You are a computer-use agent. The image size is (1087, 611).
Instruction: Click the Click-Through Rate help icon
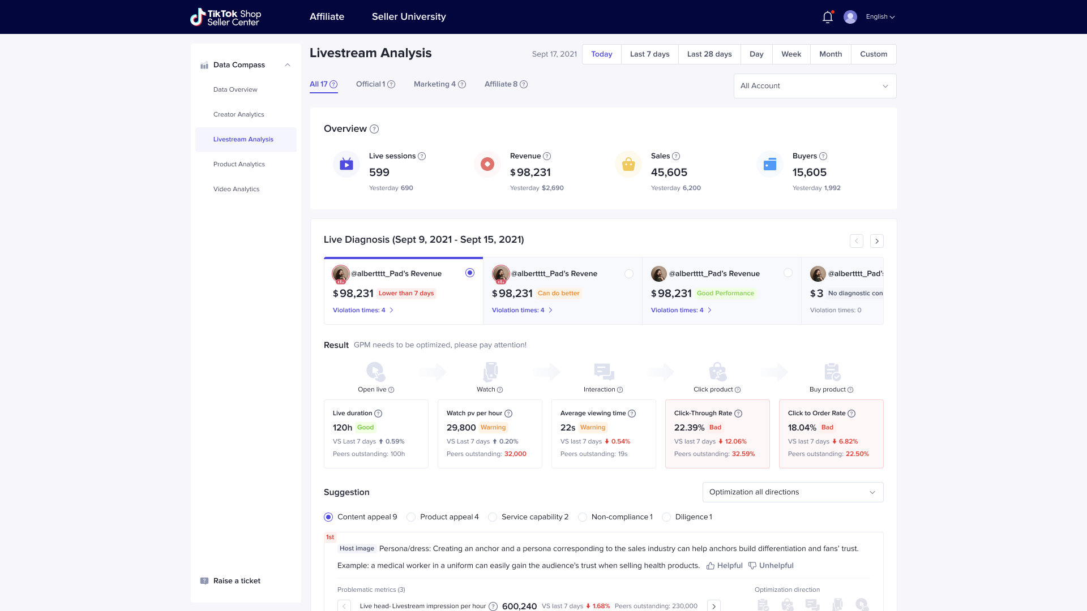point(738,414)
